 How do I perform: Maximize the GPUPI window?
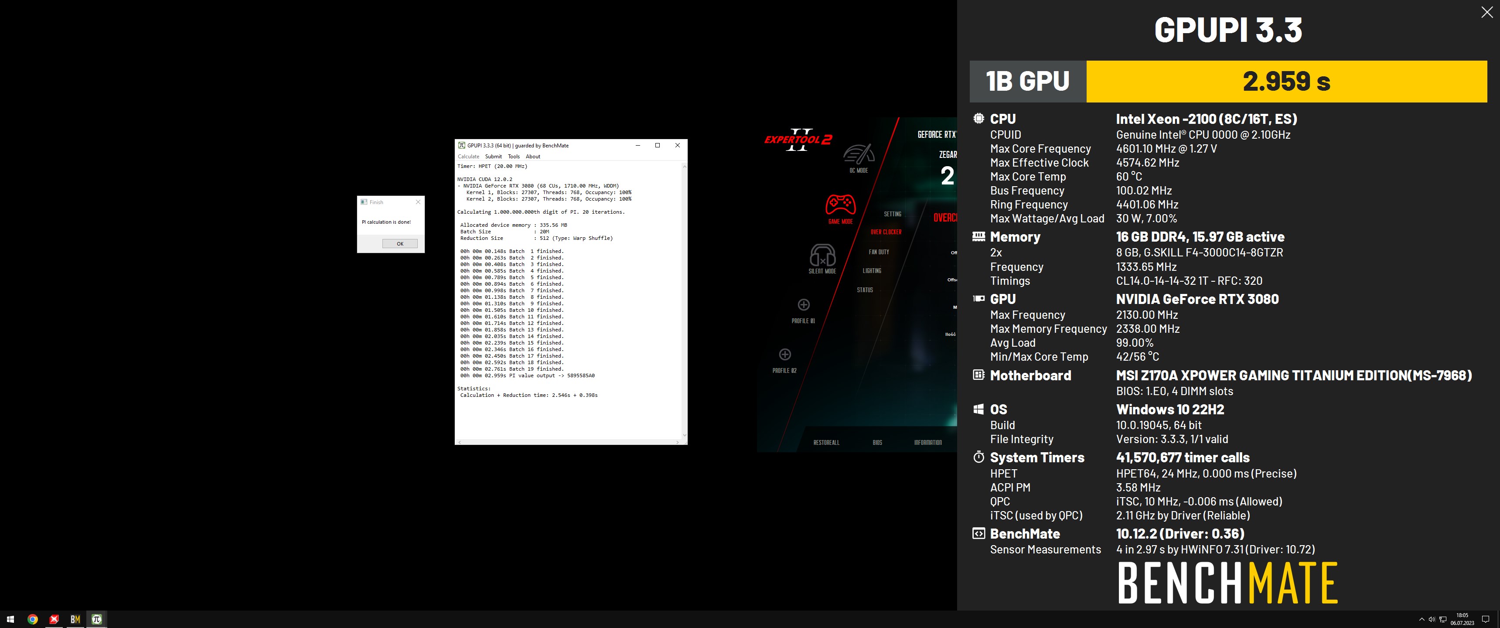tap(658, 146)
